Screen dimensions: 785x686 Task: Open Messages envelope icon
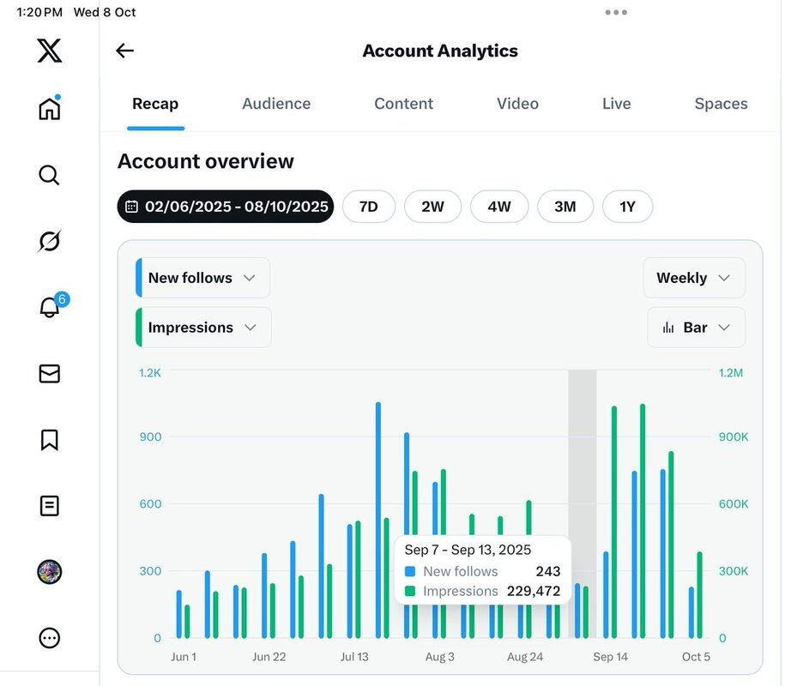click(50, 374)
